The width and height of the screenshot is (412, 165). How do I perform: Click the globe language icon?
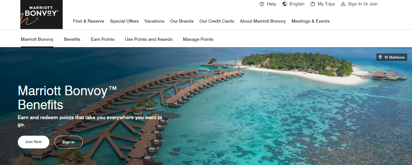285,4
